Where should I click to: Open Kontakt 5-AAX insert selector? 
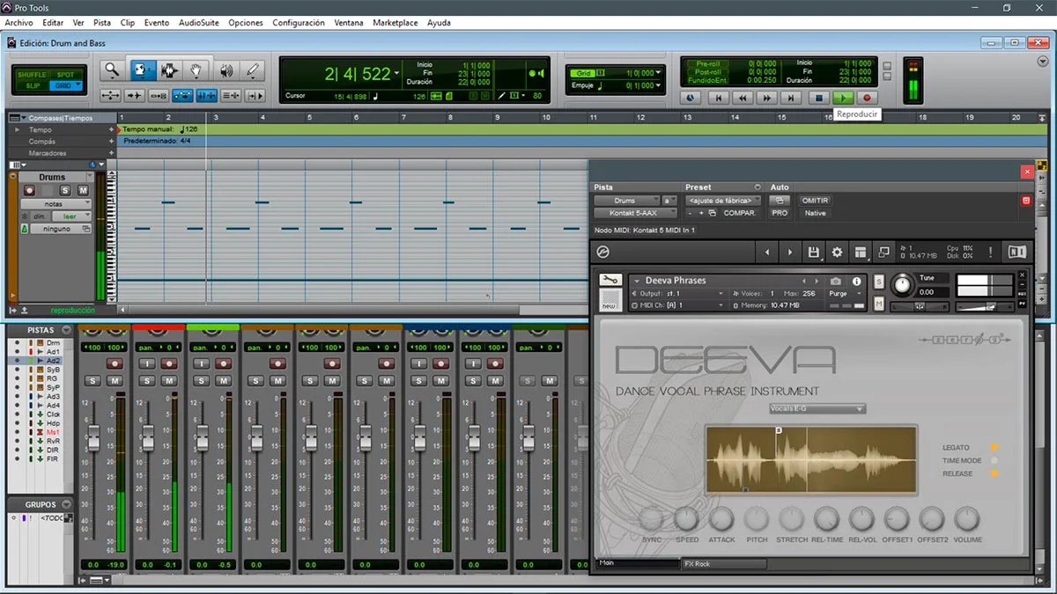pos(636,213)
